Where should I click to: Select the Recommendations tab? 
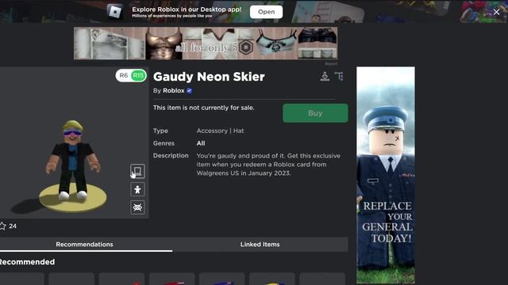[85, 245]
